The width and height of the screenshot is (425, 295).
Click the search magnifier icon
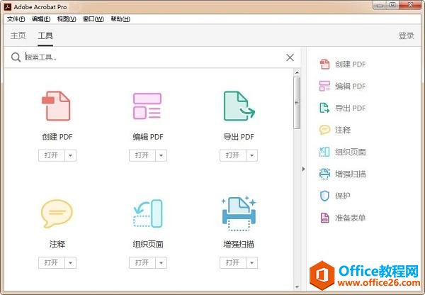[x=16, y=57]
